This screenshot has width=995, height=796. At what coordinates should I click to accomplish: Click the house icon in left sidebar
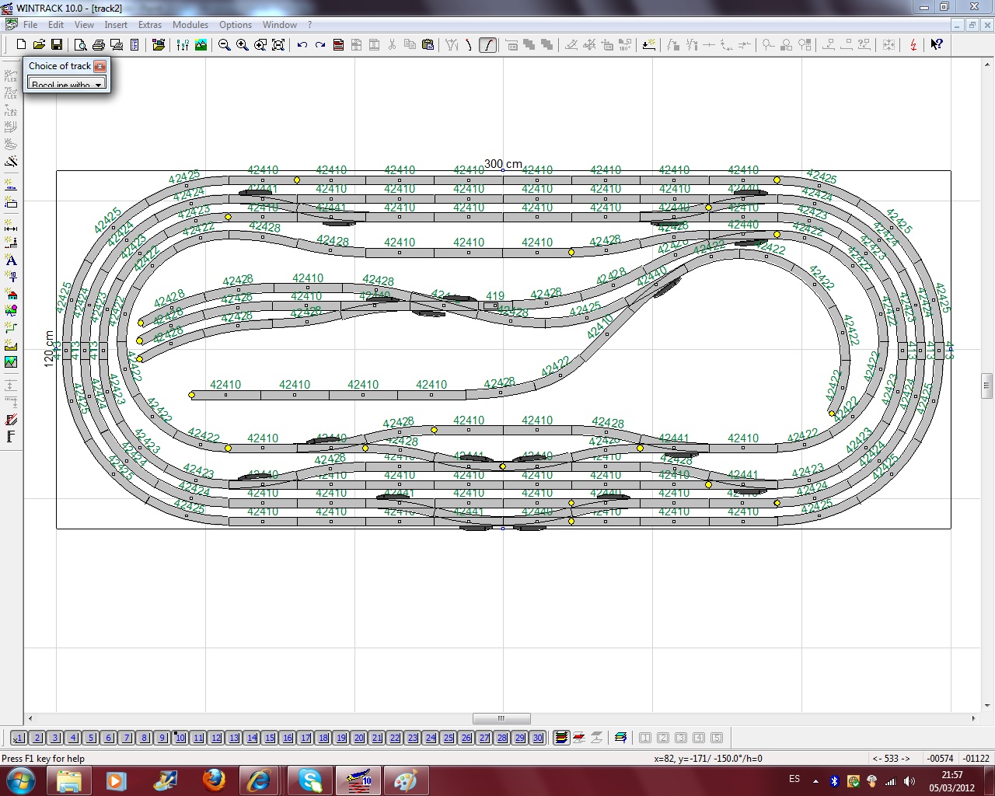(11, 295)
